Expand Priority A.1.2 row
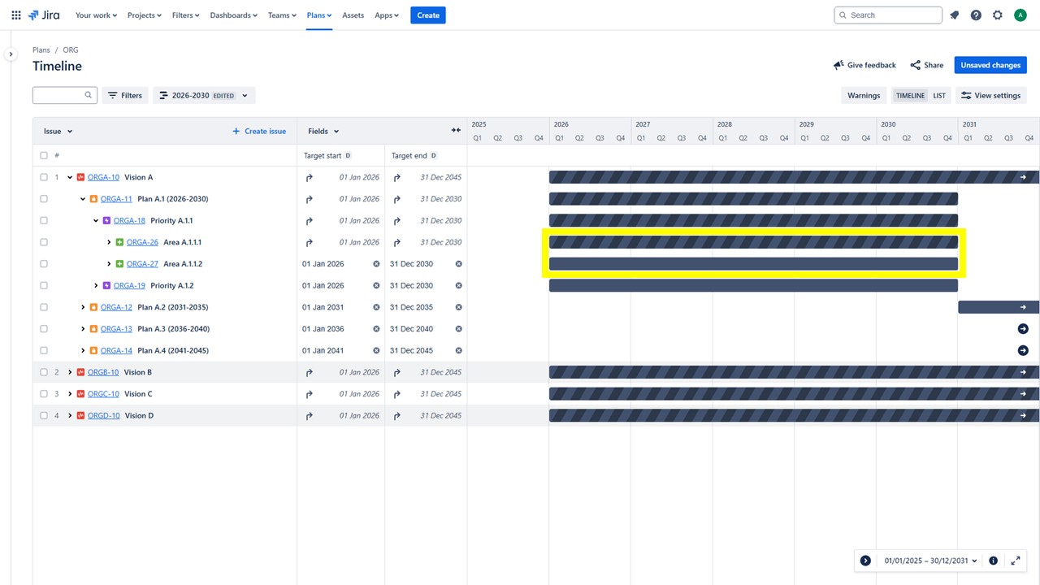This screenshot has height=585, width=1040. 96,286
